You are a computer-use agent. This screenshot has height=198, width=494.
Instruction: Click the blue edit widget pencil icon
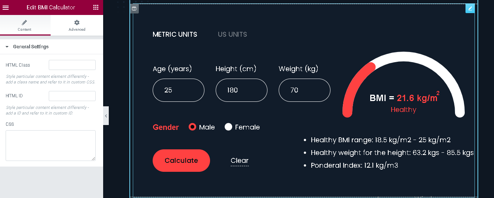coord(470,8)
